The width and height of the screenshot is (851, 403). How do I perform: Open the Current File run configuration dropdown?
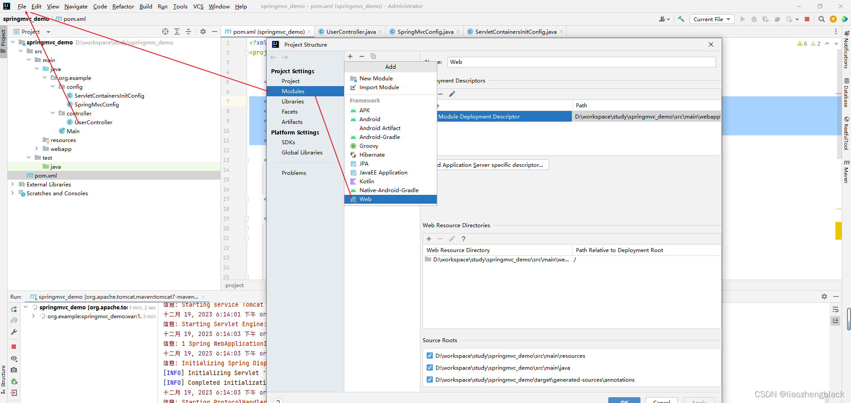[712, 19]
